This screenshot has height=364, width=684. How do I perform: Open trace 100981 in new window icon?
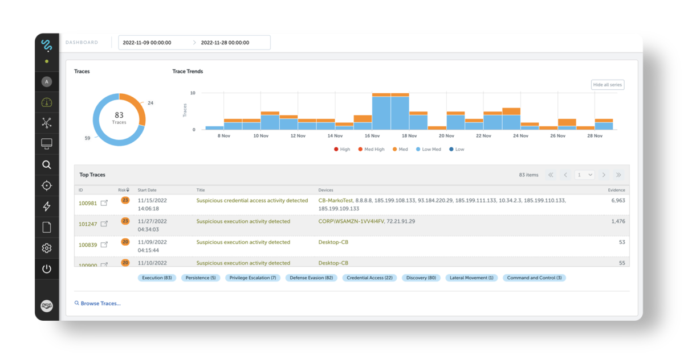click(x=104, y=203)
